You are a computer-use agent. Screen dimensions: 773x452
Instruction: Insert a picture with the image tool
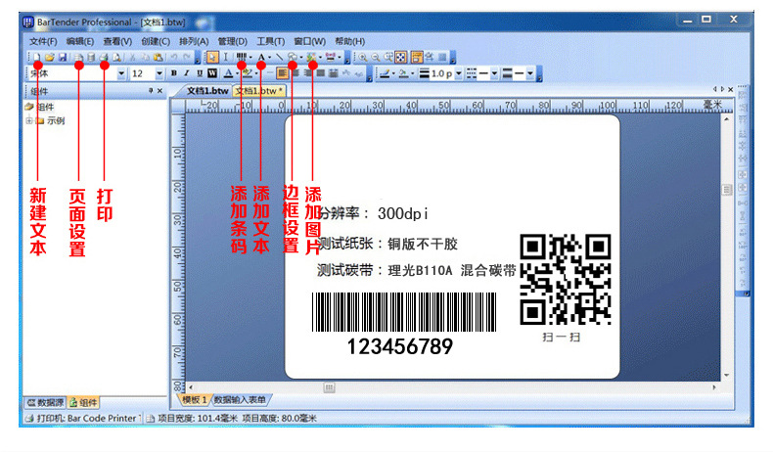coord(311,57)
